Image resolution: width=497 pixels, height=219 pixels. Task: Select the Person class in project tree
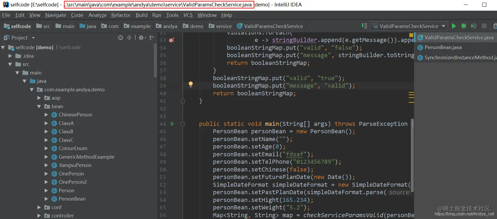[x=66, y=191]
